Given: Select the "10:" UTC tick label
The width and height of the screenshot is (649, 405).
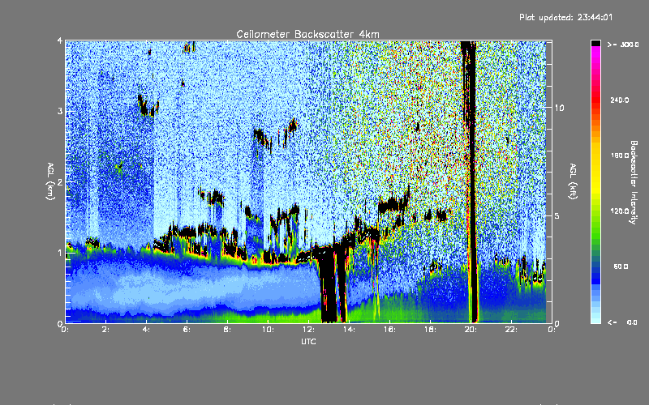Looking at the screenshot, I should tap(268, 330).
